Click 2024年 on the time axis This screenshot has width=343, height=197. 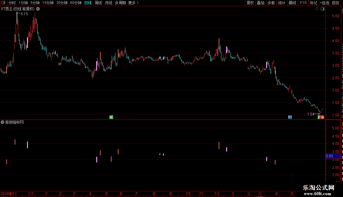pos(6,193)
